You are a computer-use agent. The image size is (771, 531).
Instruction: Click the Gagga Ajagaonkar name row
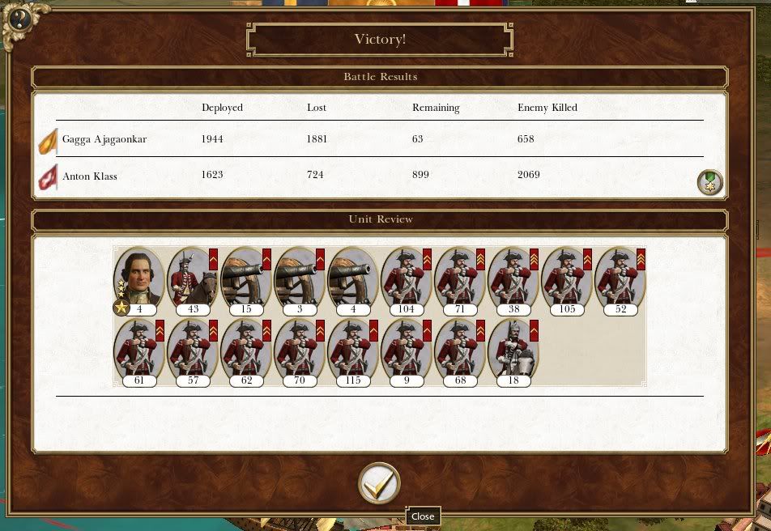click(380, 139)
